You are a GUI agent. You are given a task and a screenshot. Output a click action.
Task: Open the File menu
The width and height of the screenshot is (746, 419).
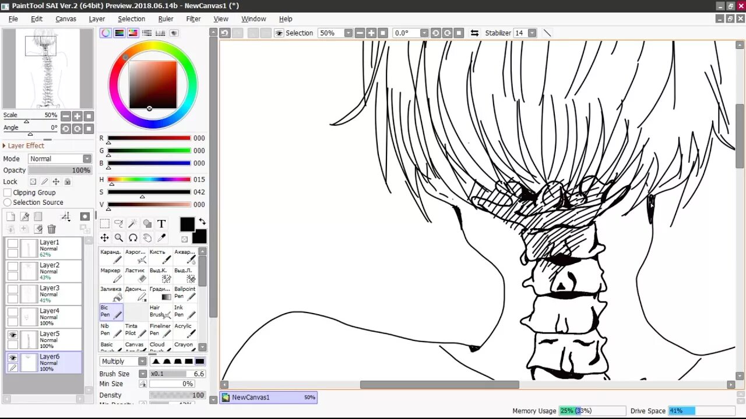coord(13,19)
